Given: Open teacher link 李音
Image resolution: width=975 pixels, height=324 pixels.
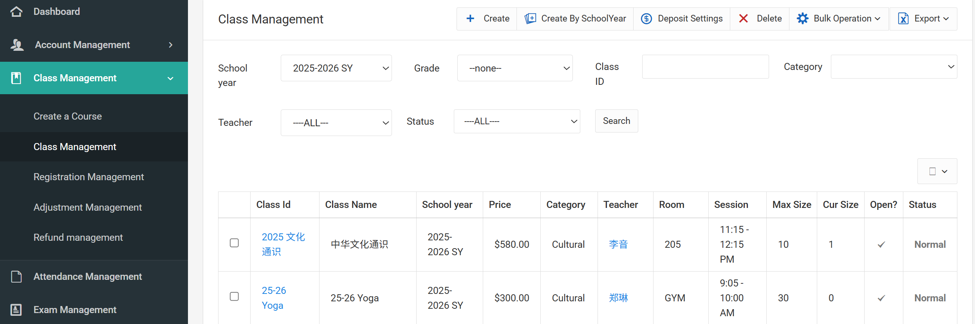Looking at the screenshot, I should coord(618,245).
